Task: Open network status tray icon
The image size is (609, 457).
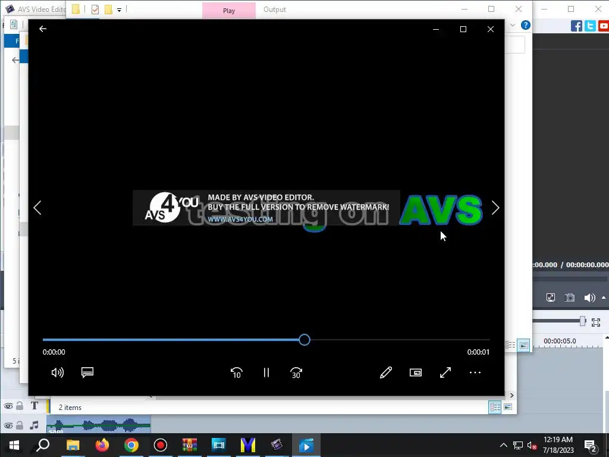Action: [x=518, y=445]
